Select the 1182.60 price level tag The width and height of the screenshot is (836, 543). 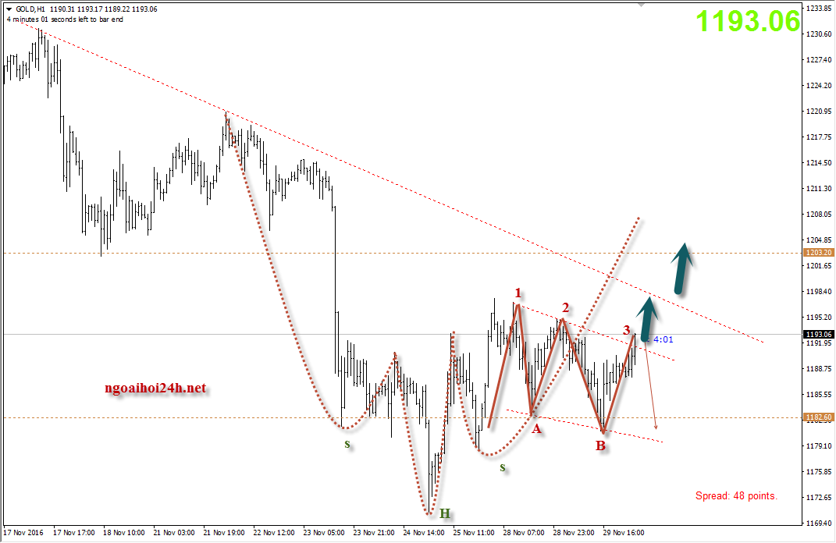[818, 417]
